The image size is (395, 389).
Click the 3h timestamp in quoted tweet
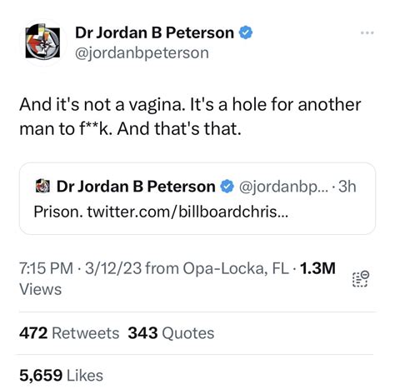pos(347,187)
